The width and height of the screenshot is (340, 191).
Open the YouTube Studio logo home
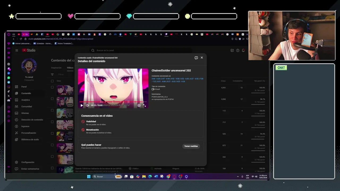coord(29,50)
